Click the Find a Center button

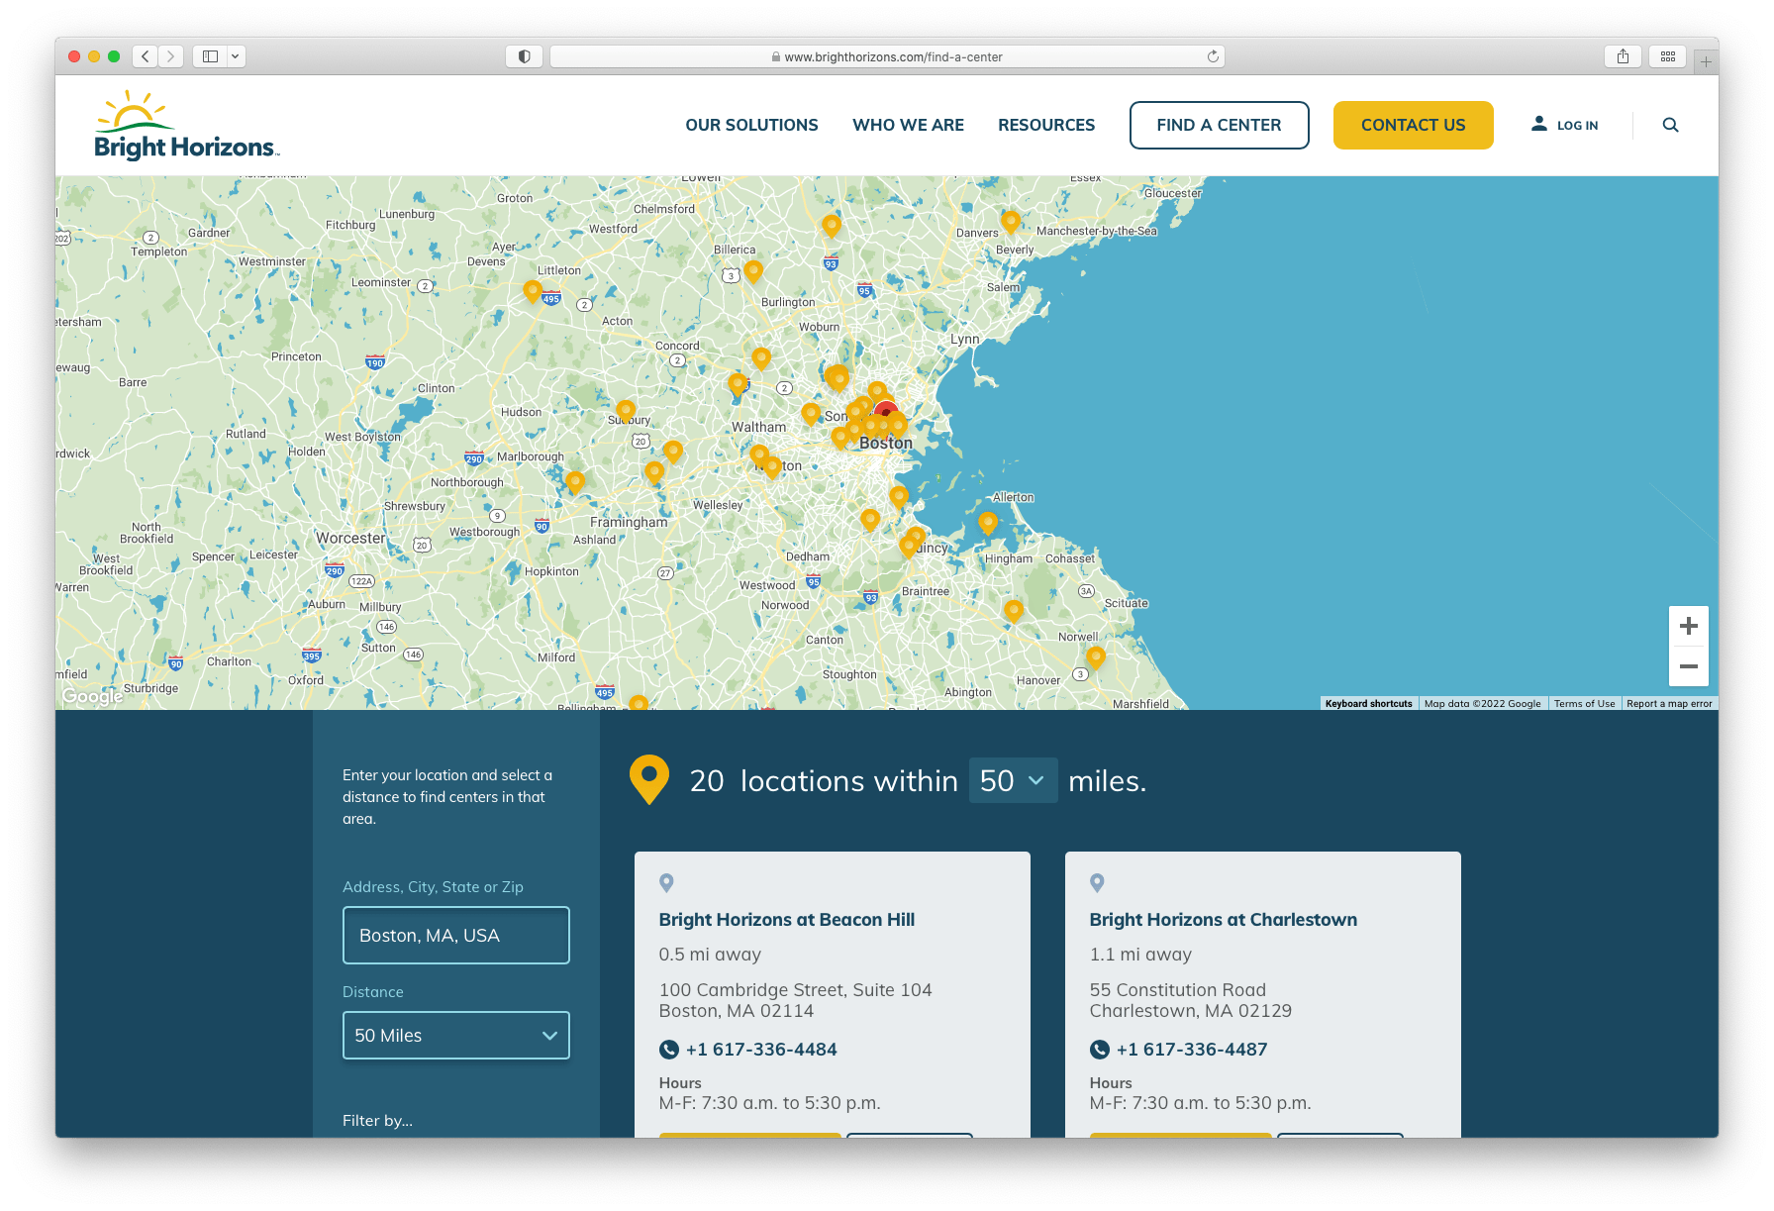point(1219,125)
